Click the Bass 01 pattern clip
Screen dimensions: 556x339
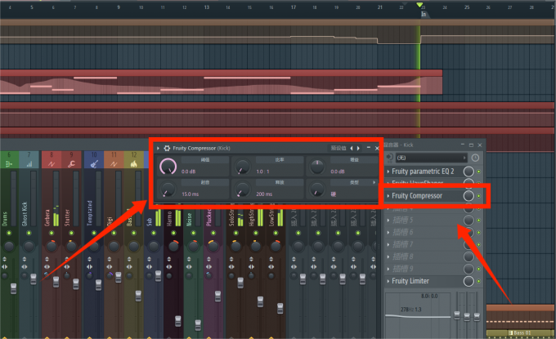pos(519,333)
